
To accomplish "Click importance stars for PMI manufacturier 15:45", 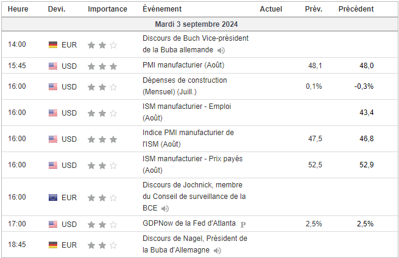I will [102, 66].
